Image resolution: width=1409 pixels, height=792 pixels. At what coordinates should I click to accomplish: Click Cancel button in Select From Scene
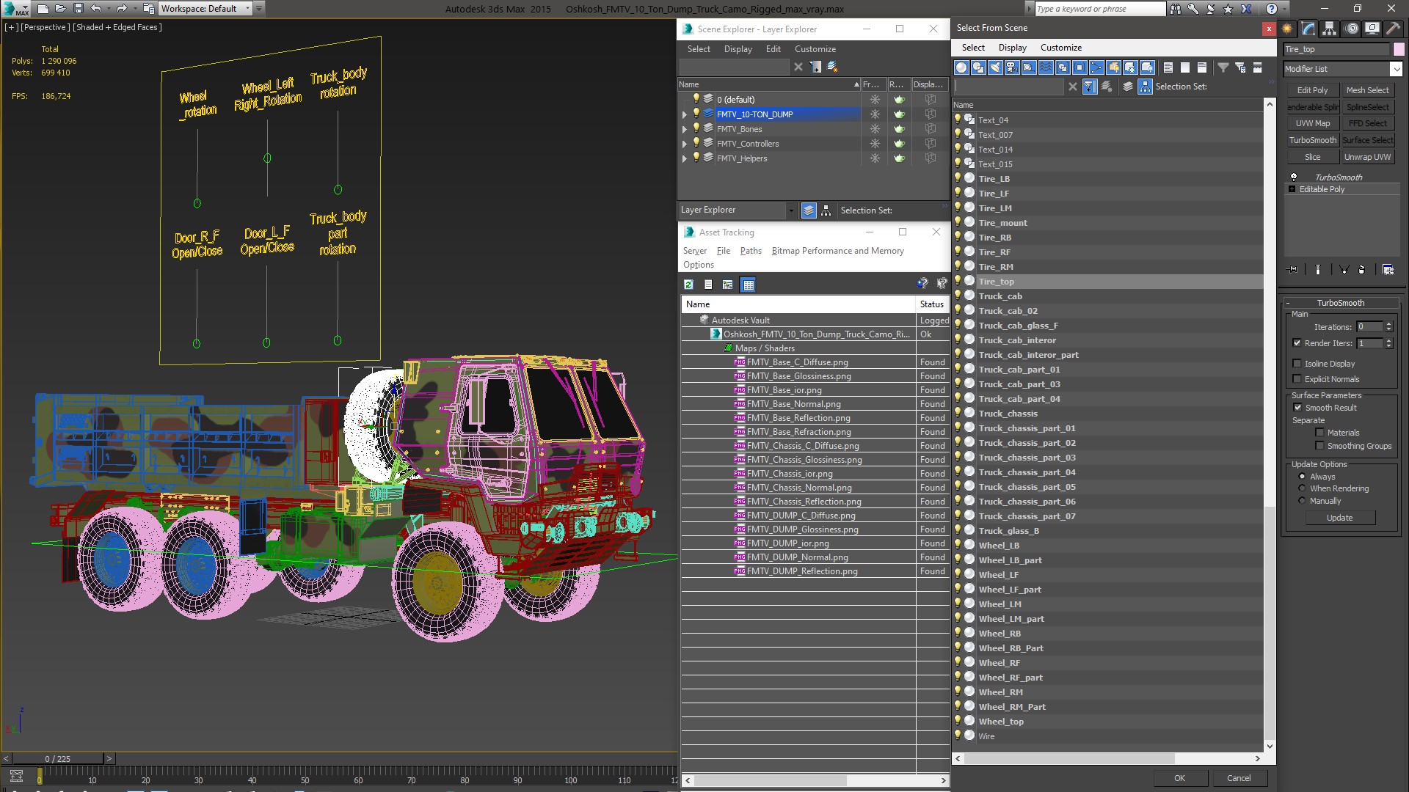click(x=1239, y=778)
